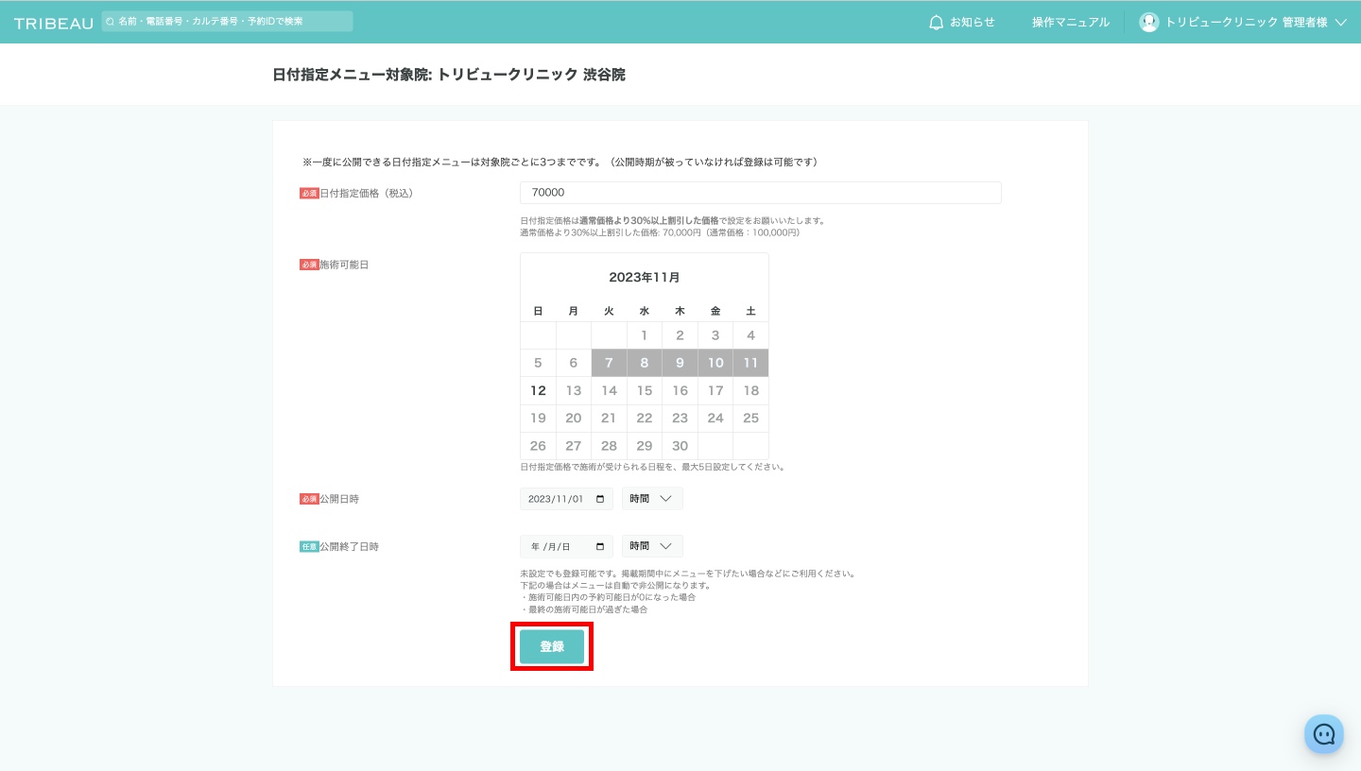Open 操作マニュアル link
The image size is (1361, 771).
(x=1071, y=22)
